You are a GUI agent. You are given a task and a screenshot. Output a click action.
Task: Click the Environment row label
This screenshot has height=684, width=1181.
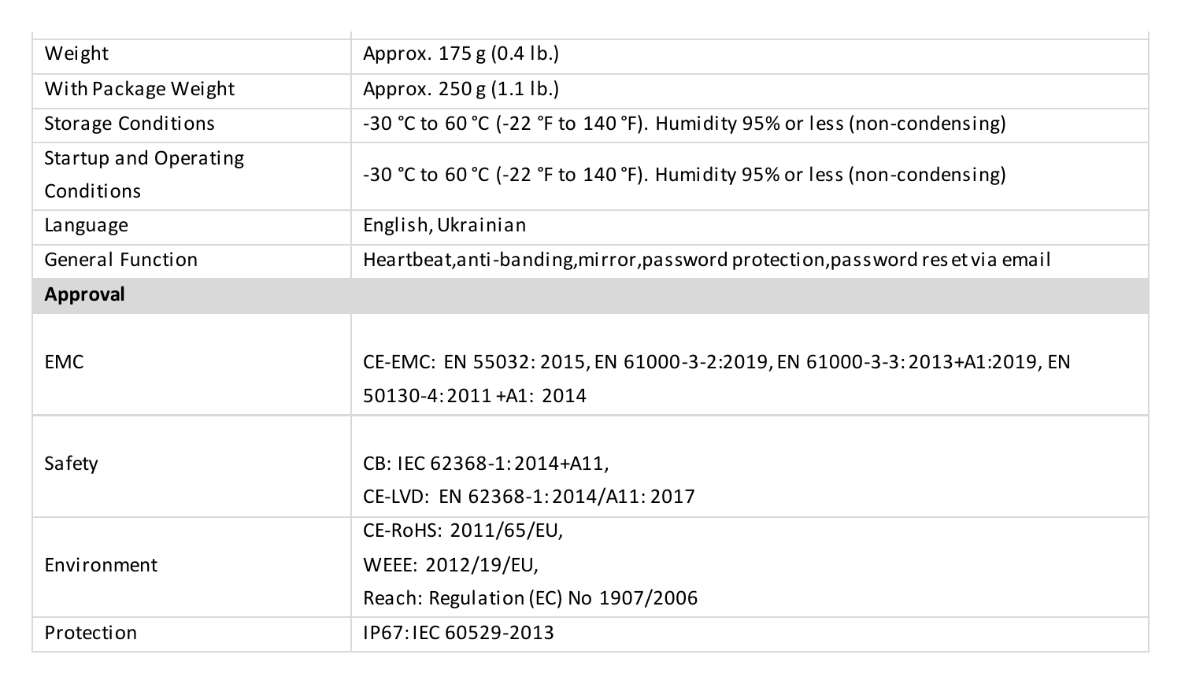[x=101, y=565]
